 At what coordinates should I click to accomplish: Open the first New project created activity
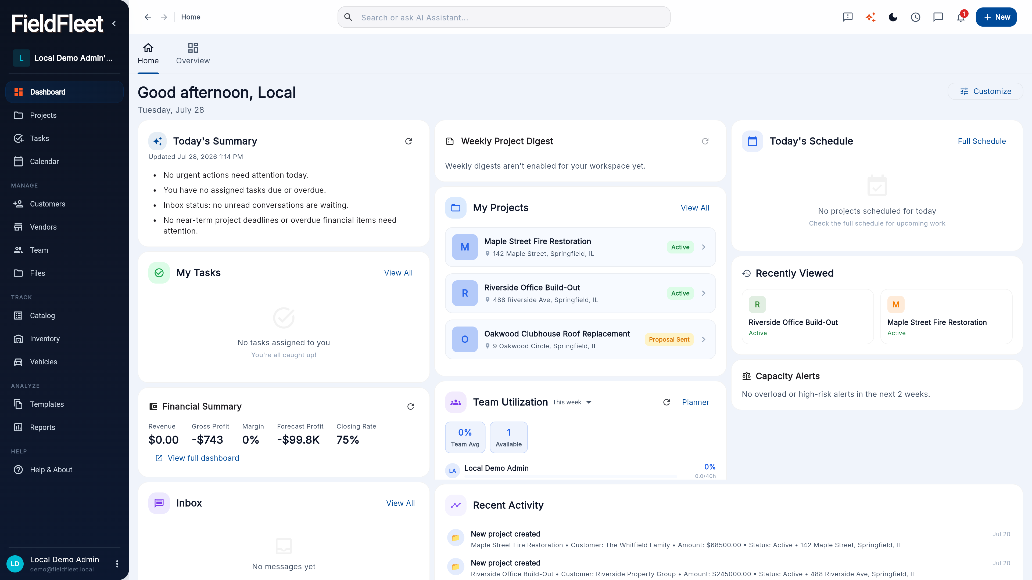tap(729, 539)
